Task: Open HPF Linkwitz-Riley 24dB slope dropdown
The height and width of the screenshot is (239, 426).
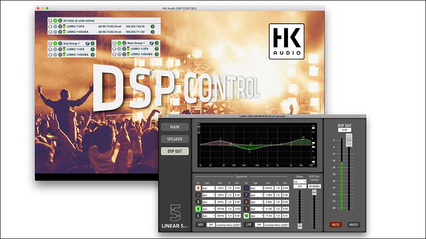Action: click(229, 225)
